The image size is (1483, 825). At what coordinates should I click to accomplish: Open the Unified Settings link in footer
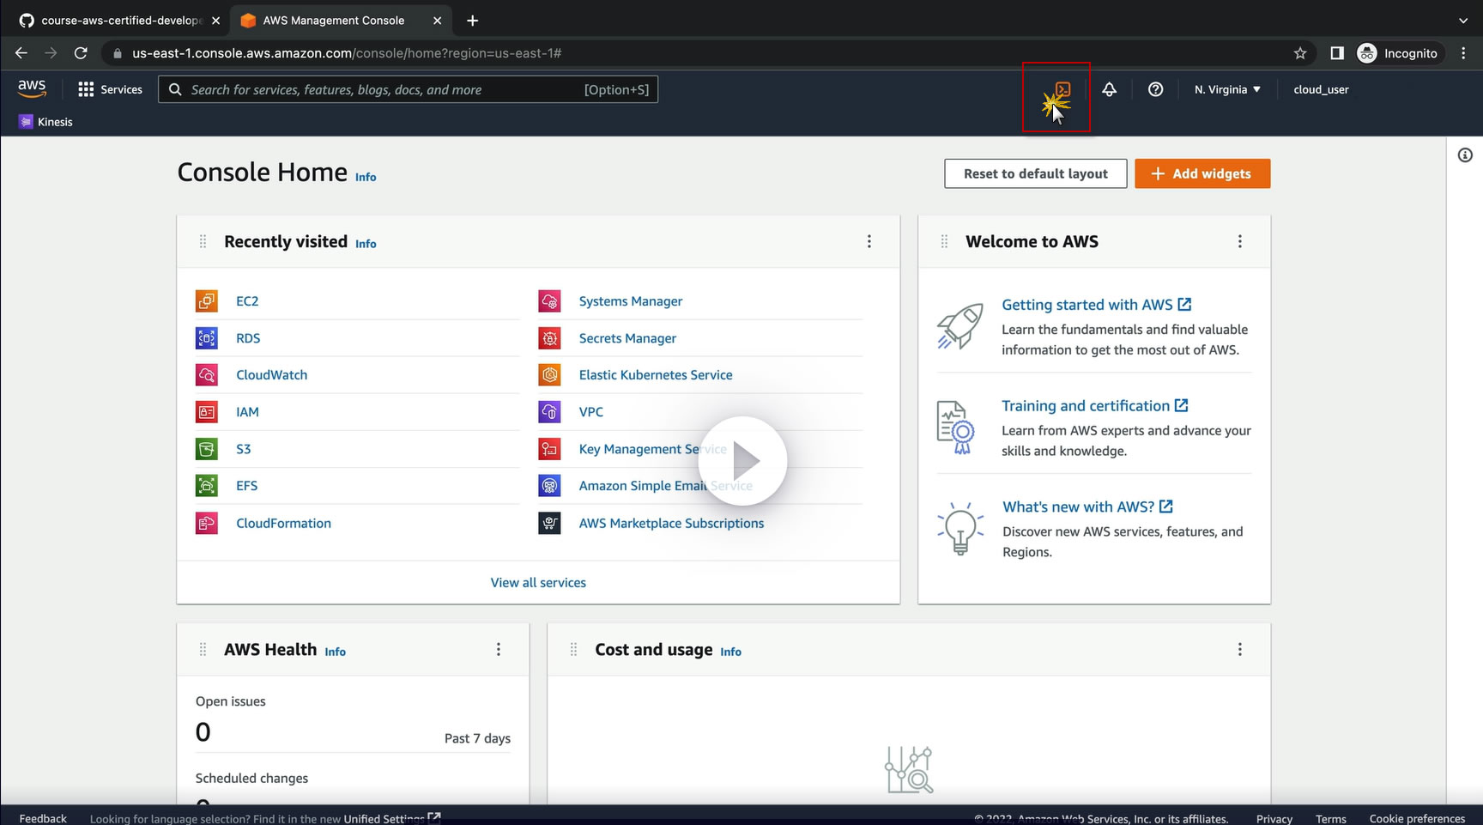point(392,818)
